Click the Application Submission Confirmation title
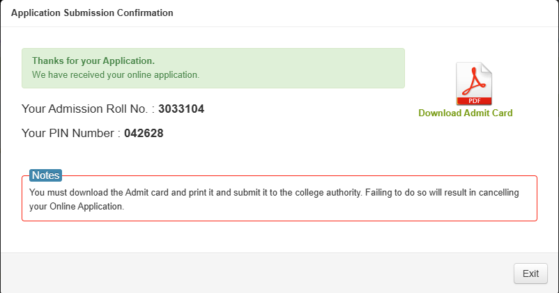The image size is (559, 293). [x=92, y=13]
